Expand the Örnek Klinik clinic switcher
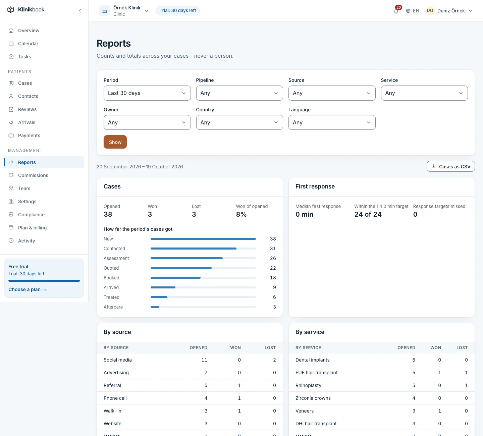This screenshot has height=436, width=483. (124, 11)
